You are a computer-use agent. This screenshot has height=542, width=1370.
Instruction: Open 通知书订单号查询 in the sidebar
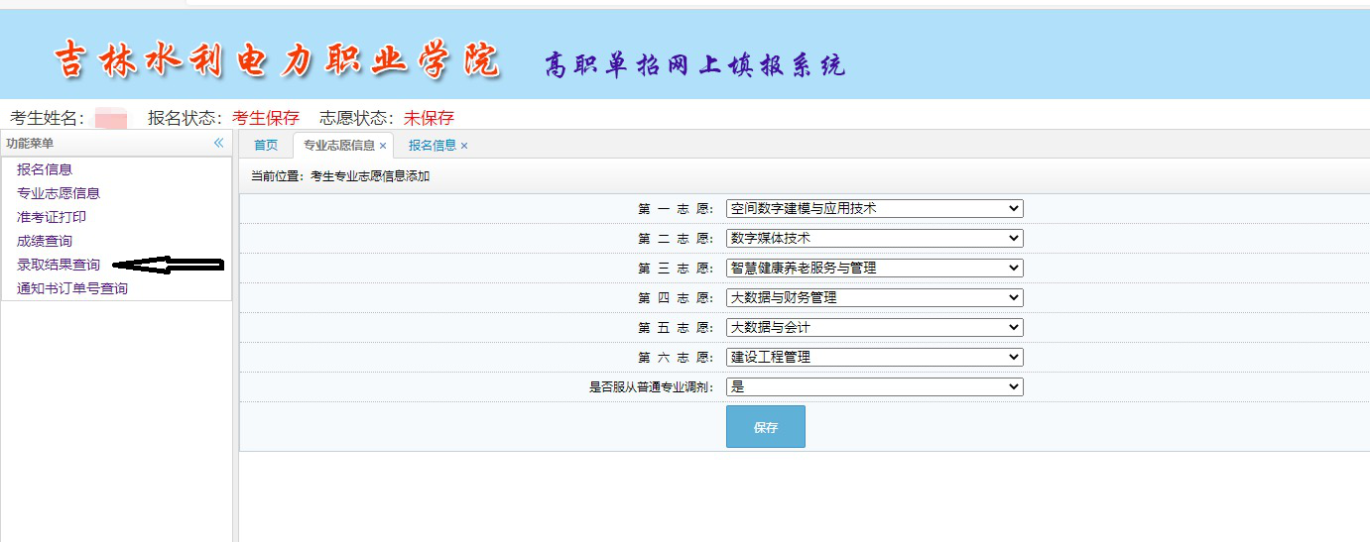72,288
